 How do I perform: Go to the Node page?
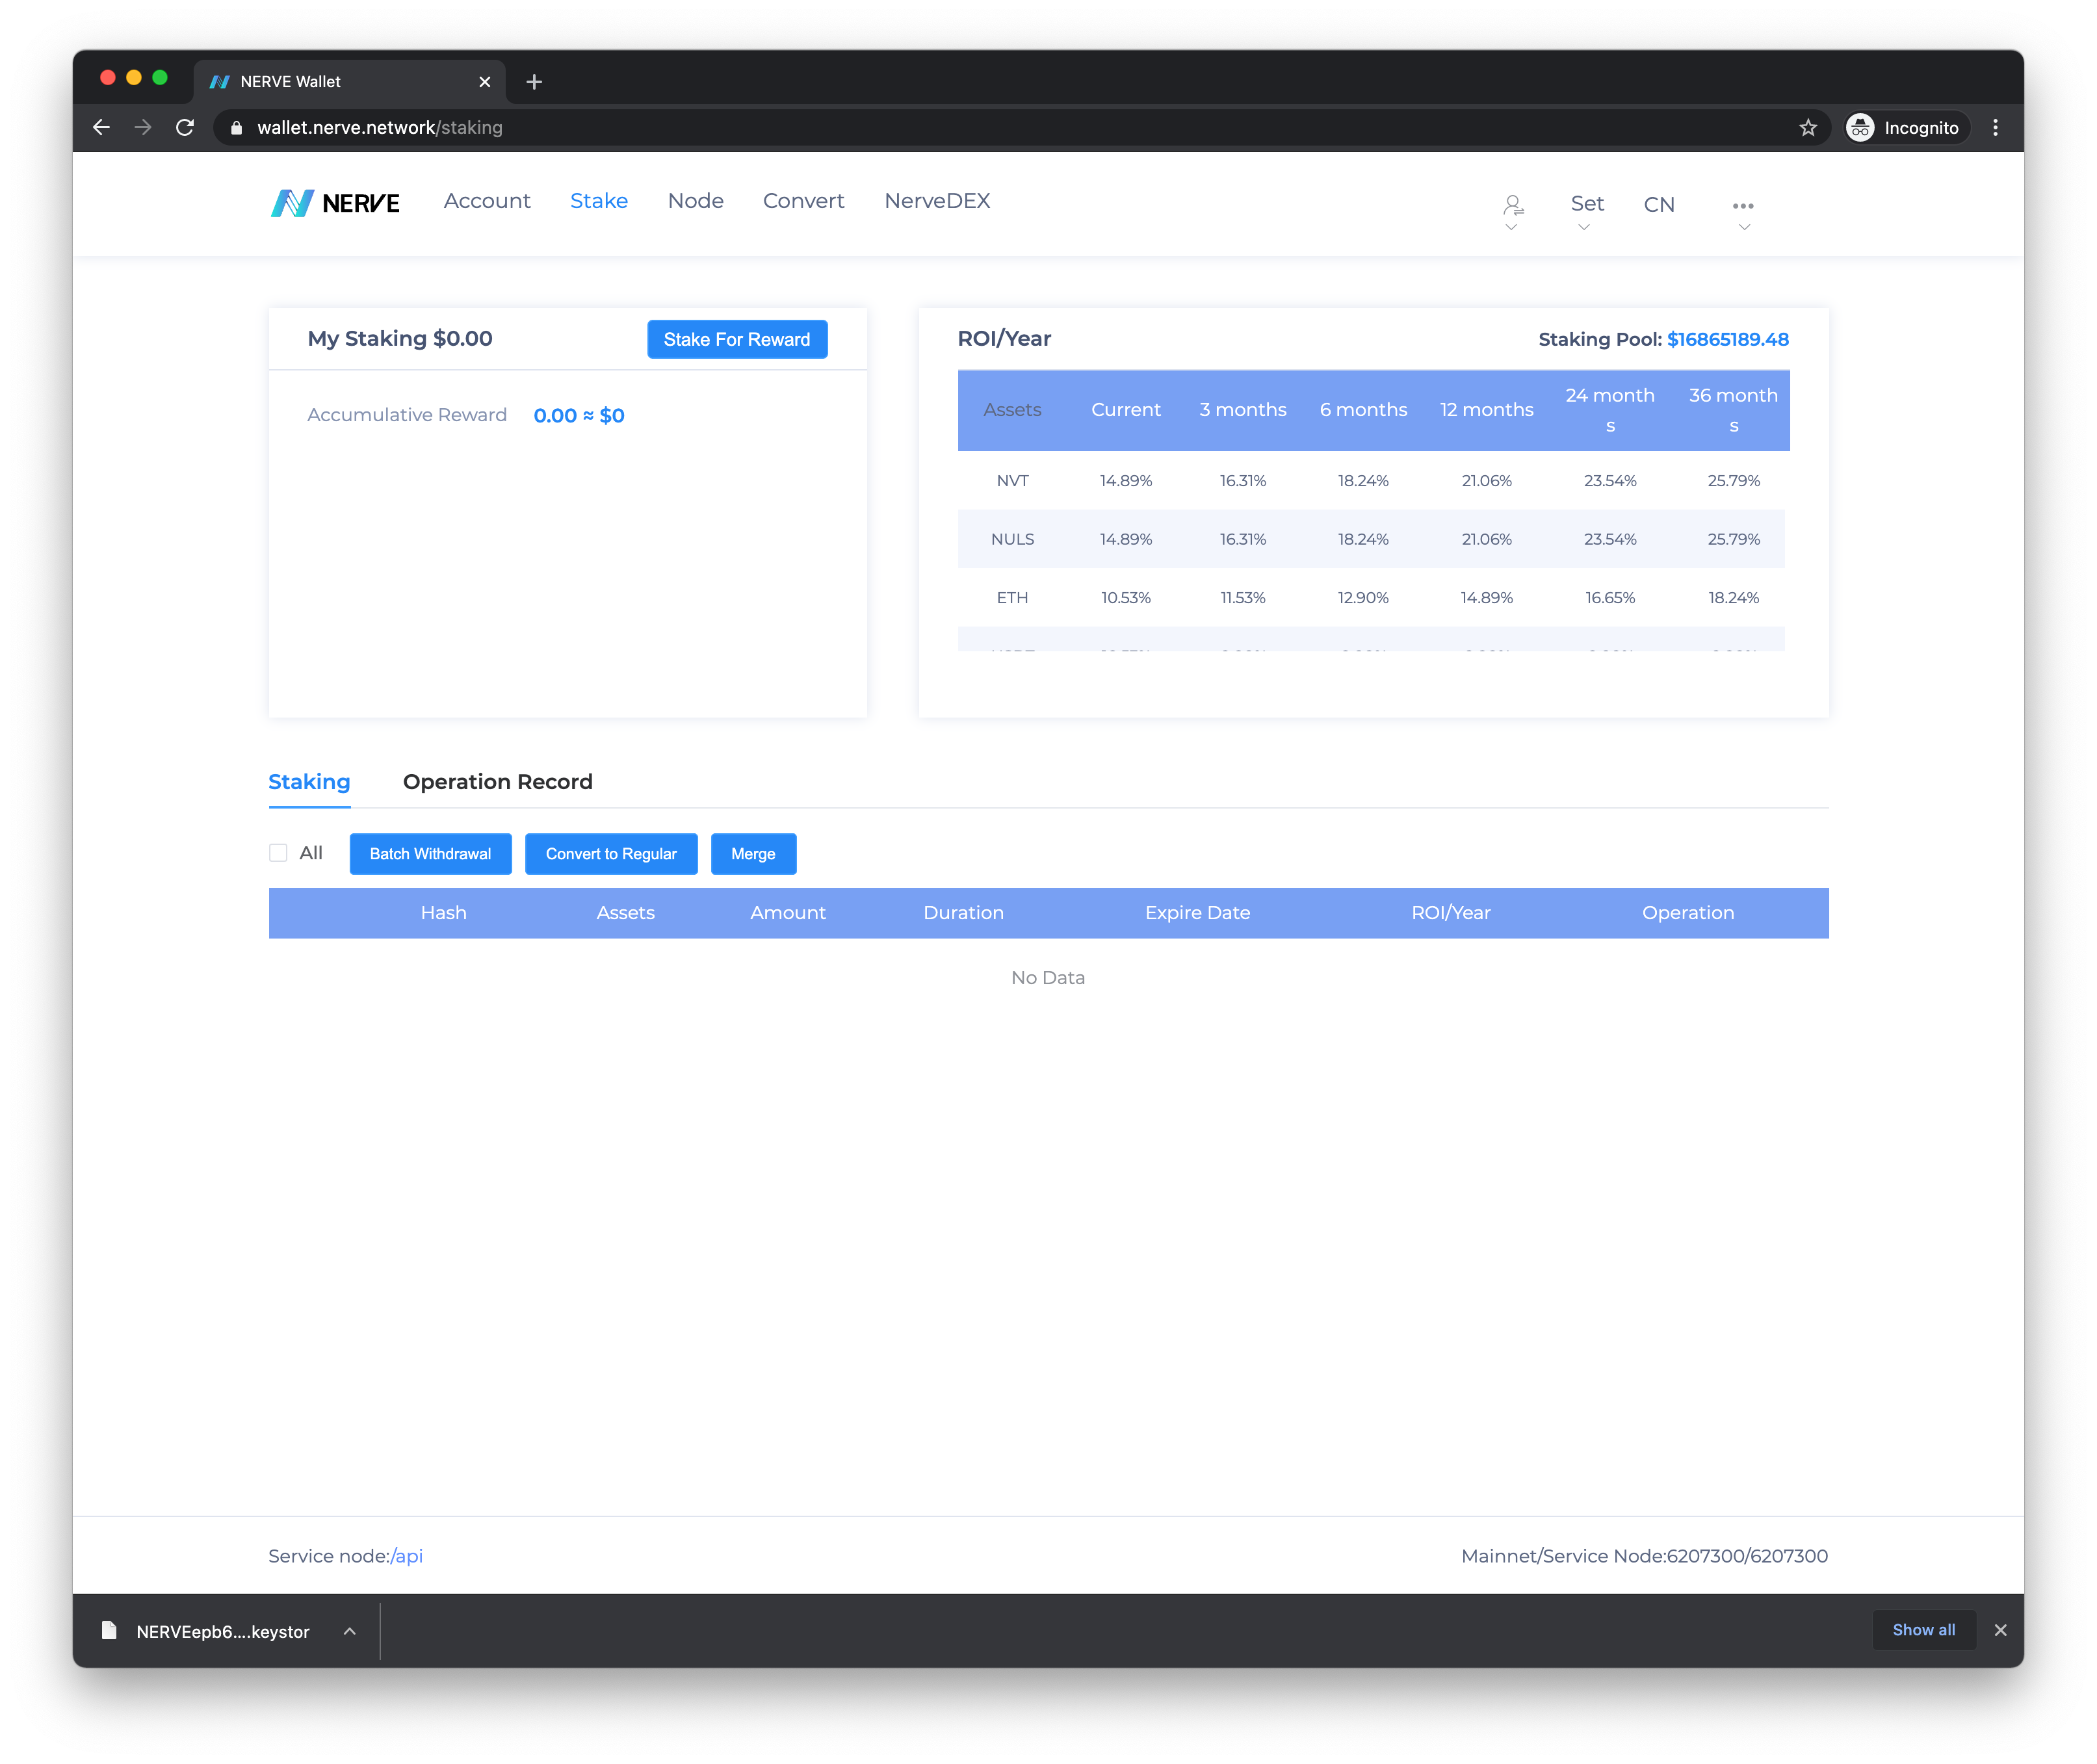tap(696, 201)
